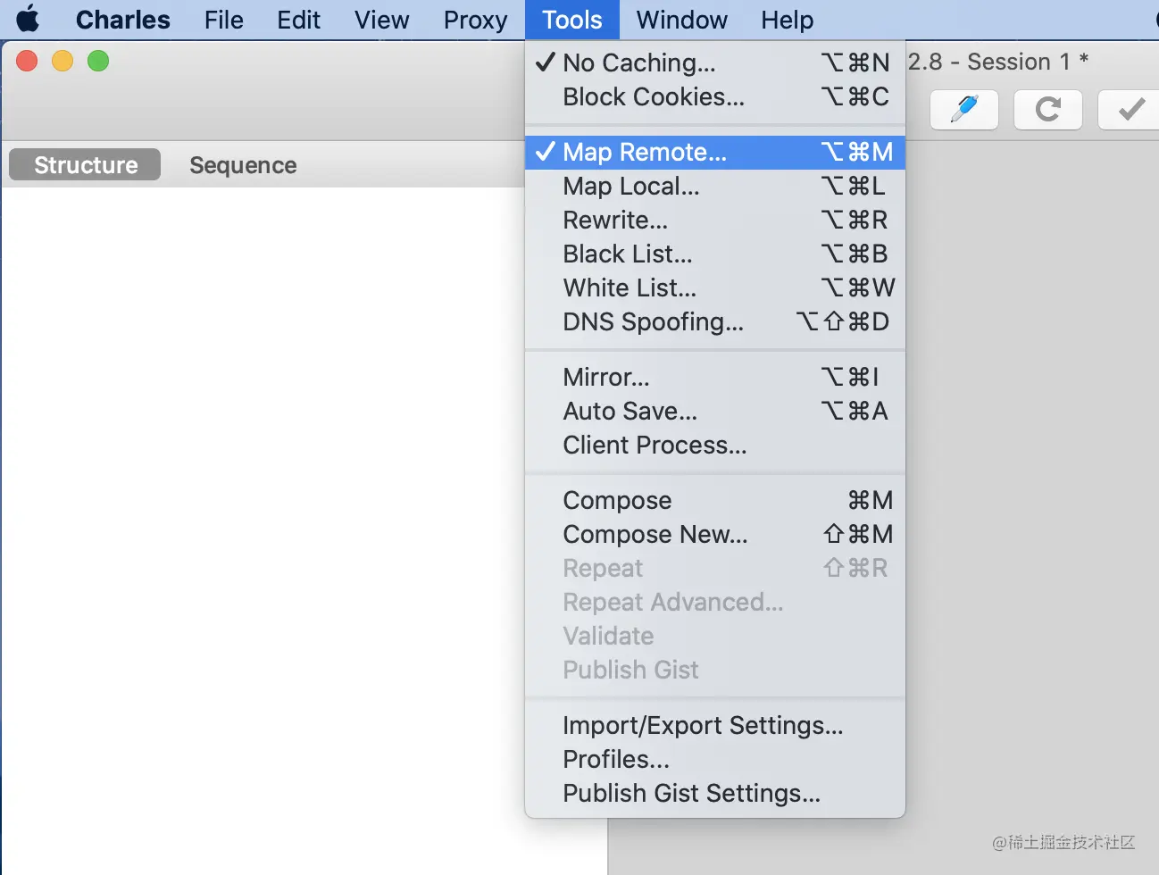This screenshot has width=1159, height=875.
Task: Choose Map Local from Tools menu
Action: point(630,186)
